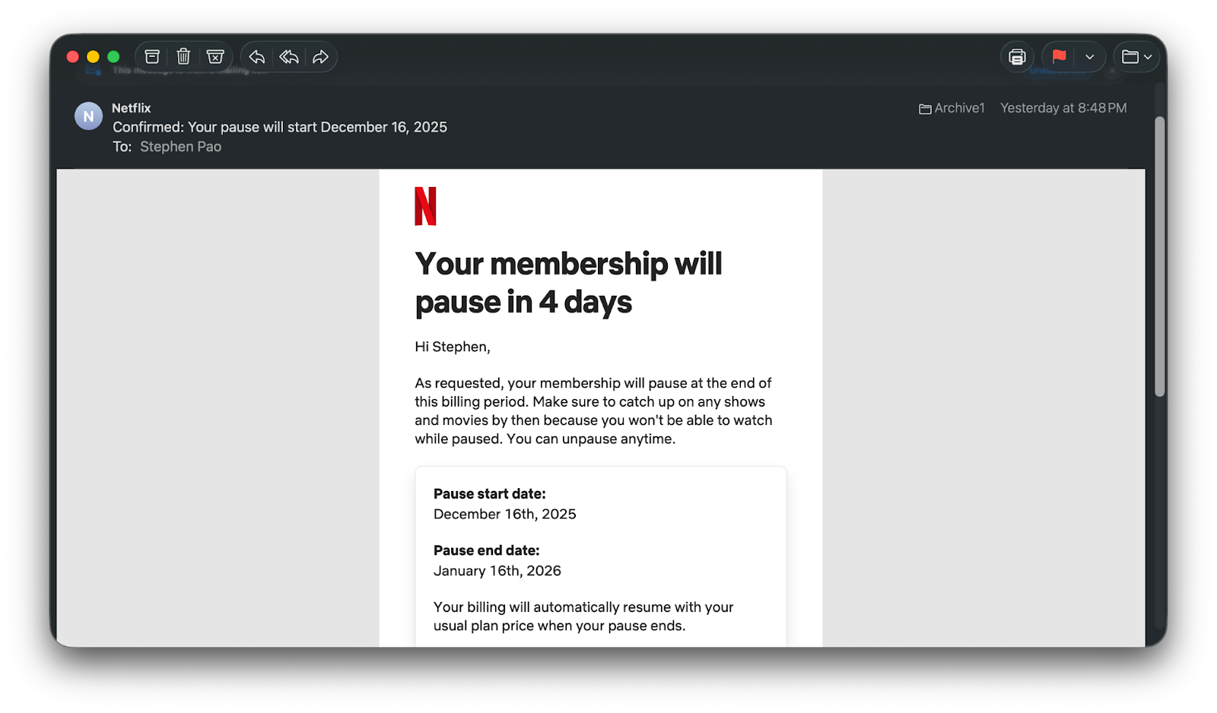Viewport: 1217px width, 713px height.
Task: Click the subject line 'Confirmed: Your pause will start'
Action: coord(280,127)
